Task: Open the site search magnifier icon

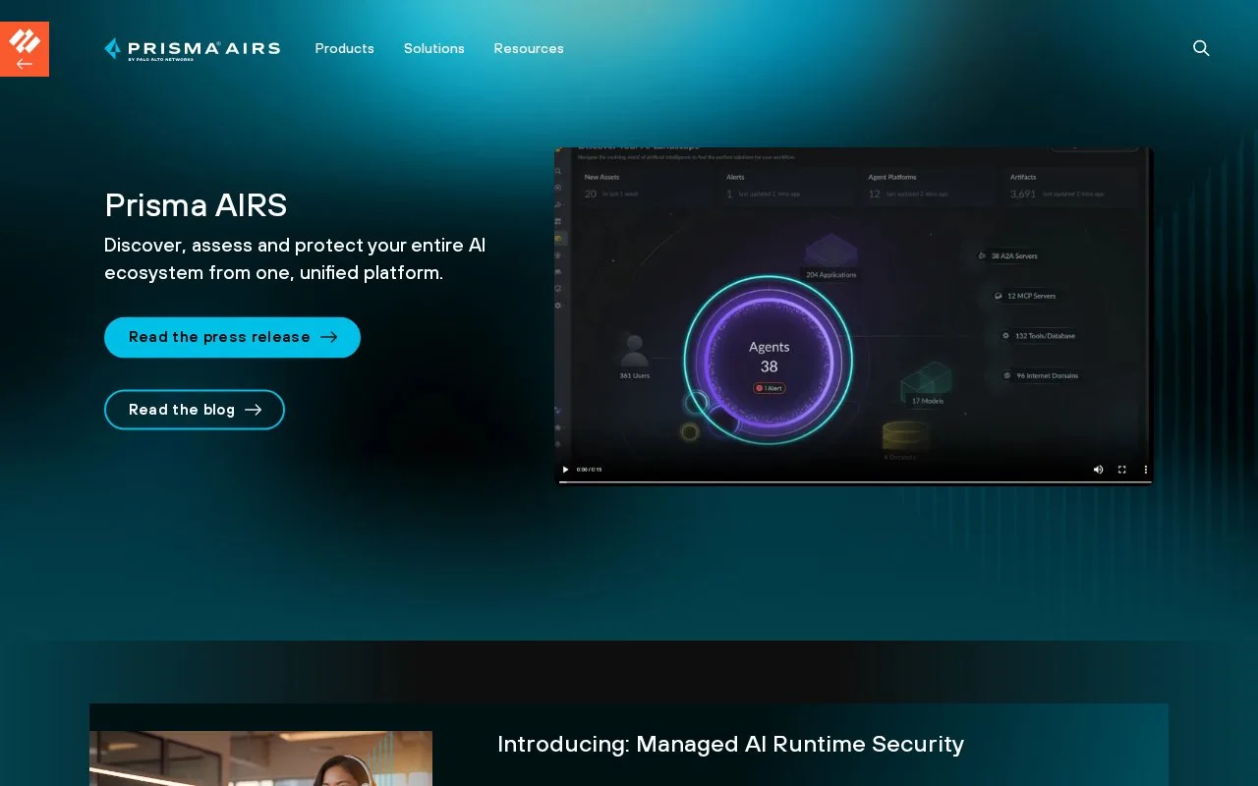Action: click(x=1201, y=48)
